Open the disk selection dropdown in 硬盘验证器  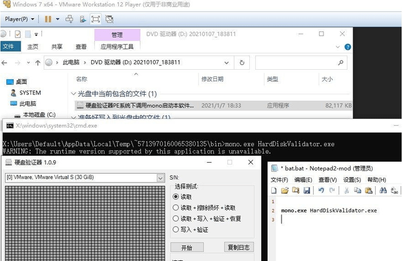160,178
